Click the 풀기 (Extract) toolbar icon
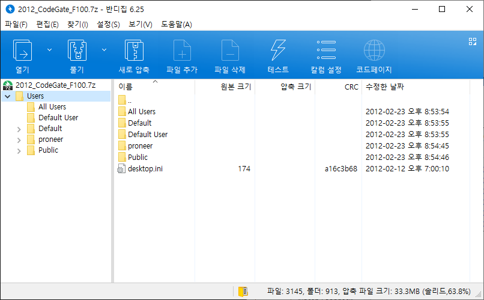484x300 pixels. coord(77,51)
